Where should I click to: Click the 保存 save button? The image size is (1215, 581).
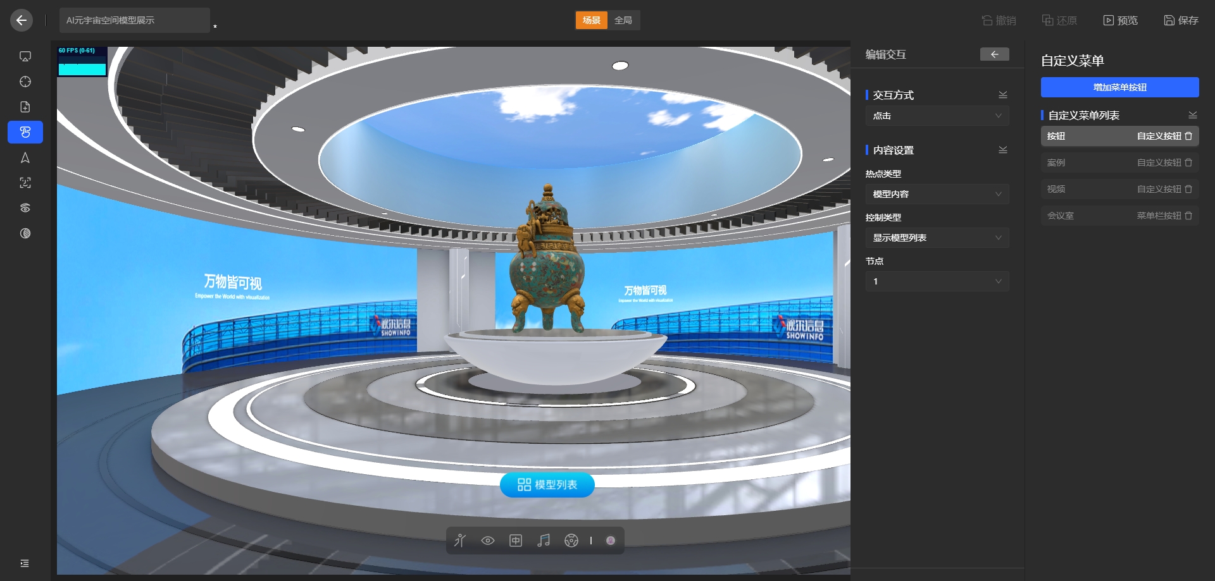pos(1181,20)
